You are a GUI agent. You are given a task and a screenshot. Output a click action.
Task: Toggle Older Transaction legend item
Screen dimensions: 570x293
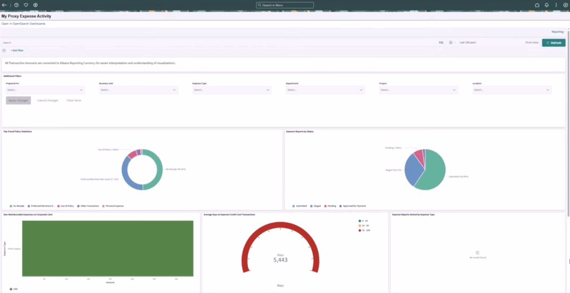pos(87,206)
